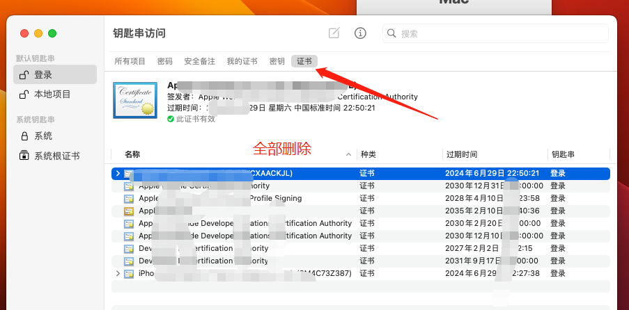
Task: Click certificate icon of row expiring 2027年2月2日
Action: click(129, 249)
